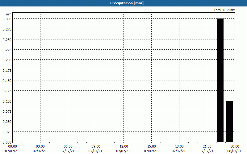Click the 09:00 07/07/21 time label
Viewport: 247px width, 154px height.
click(x=95, y=149)
